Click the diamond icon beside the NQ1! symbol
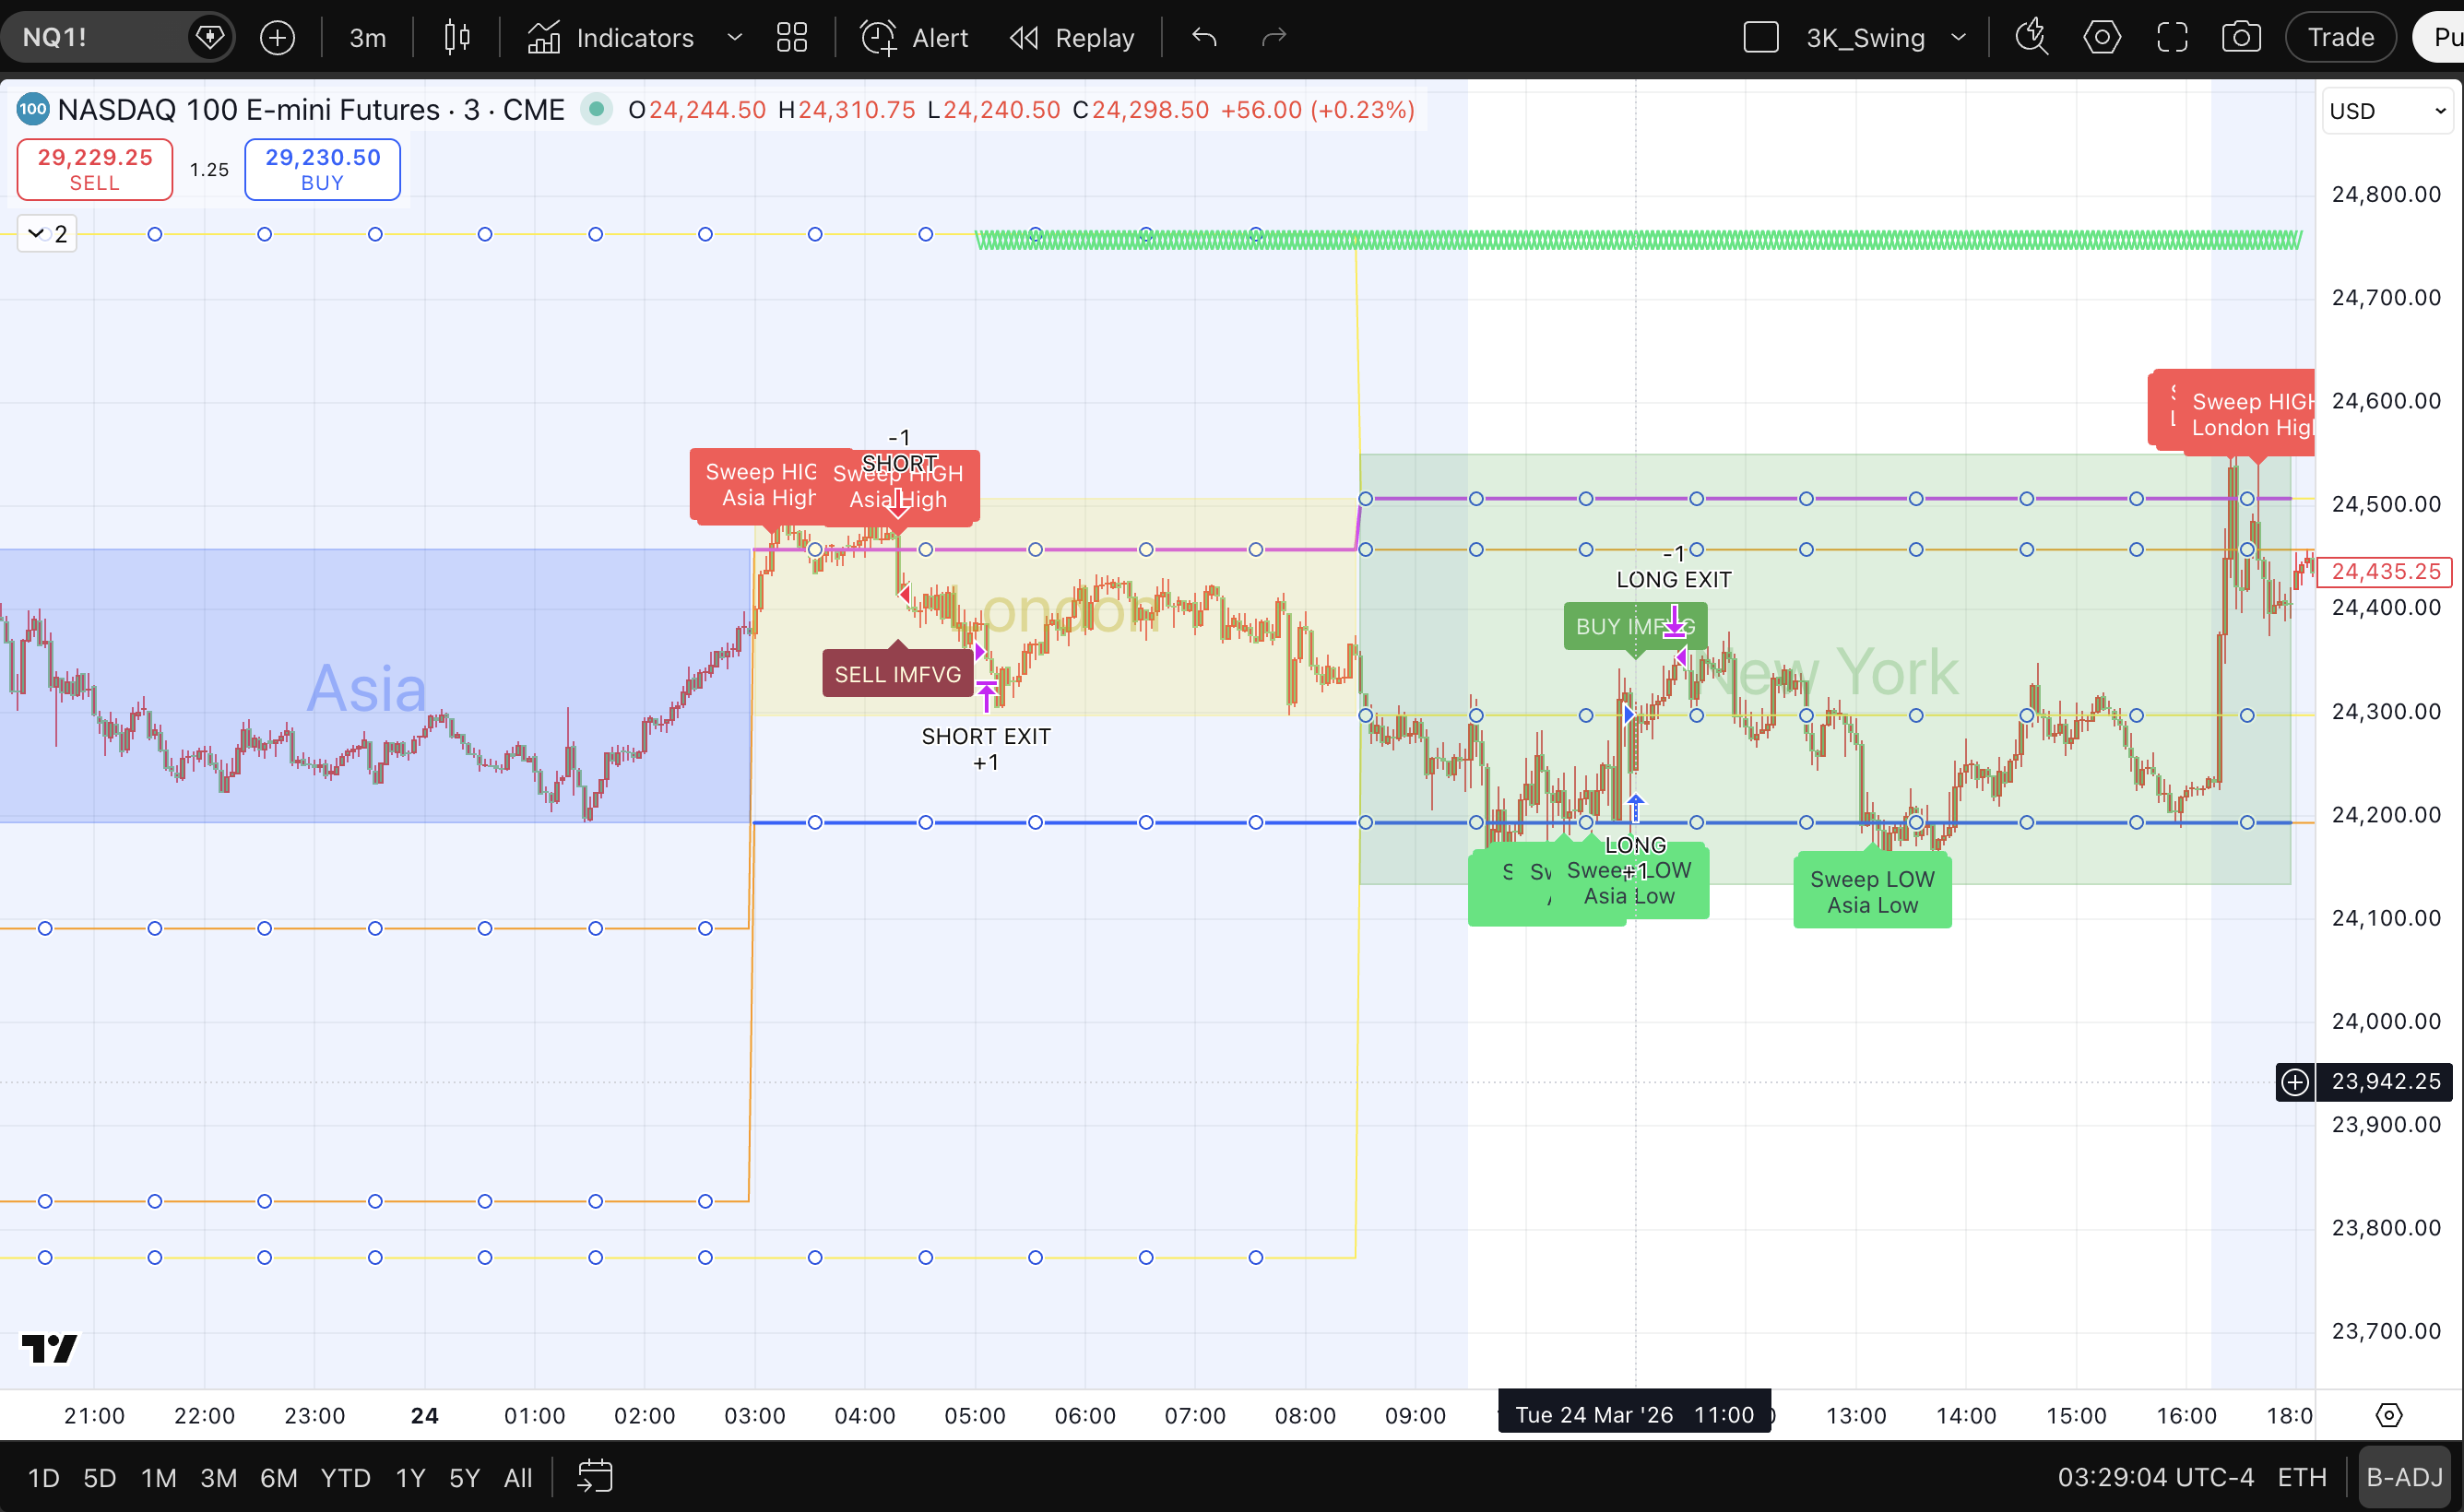2464x1512 pixels. (210, 38)
